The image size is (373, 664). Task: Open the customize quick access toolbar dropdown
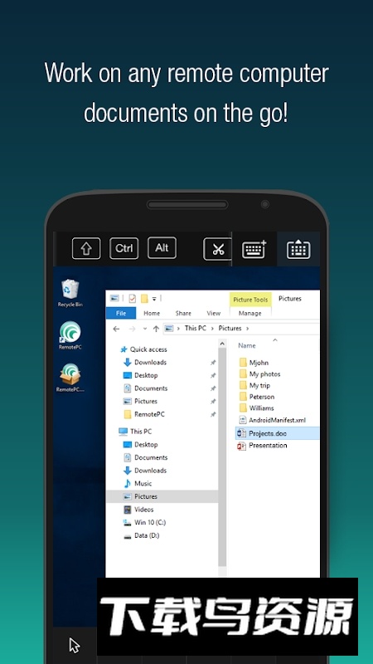point(154,299)
